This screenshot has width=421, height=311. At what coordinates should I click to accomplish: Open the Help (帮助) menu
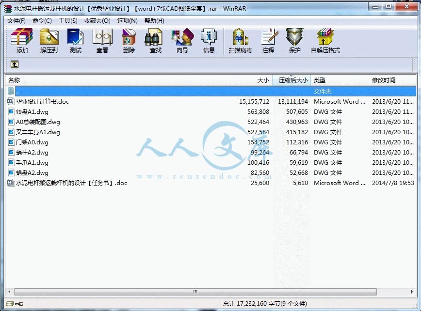click(154, 21)
